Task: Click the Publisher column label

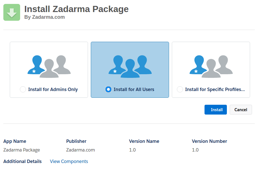Action: tap(76, 141)
